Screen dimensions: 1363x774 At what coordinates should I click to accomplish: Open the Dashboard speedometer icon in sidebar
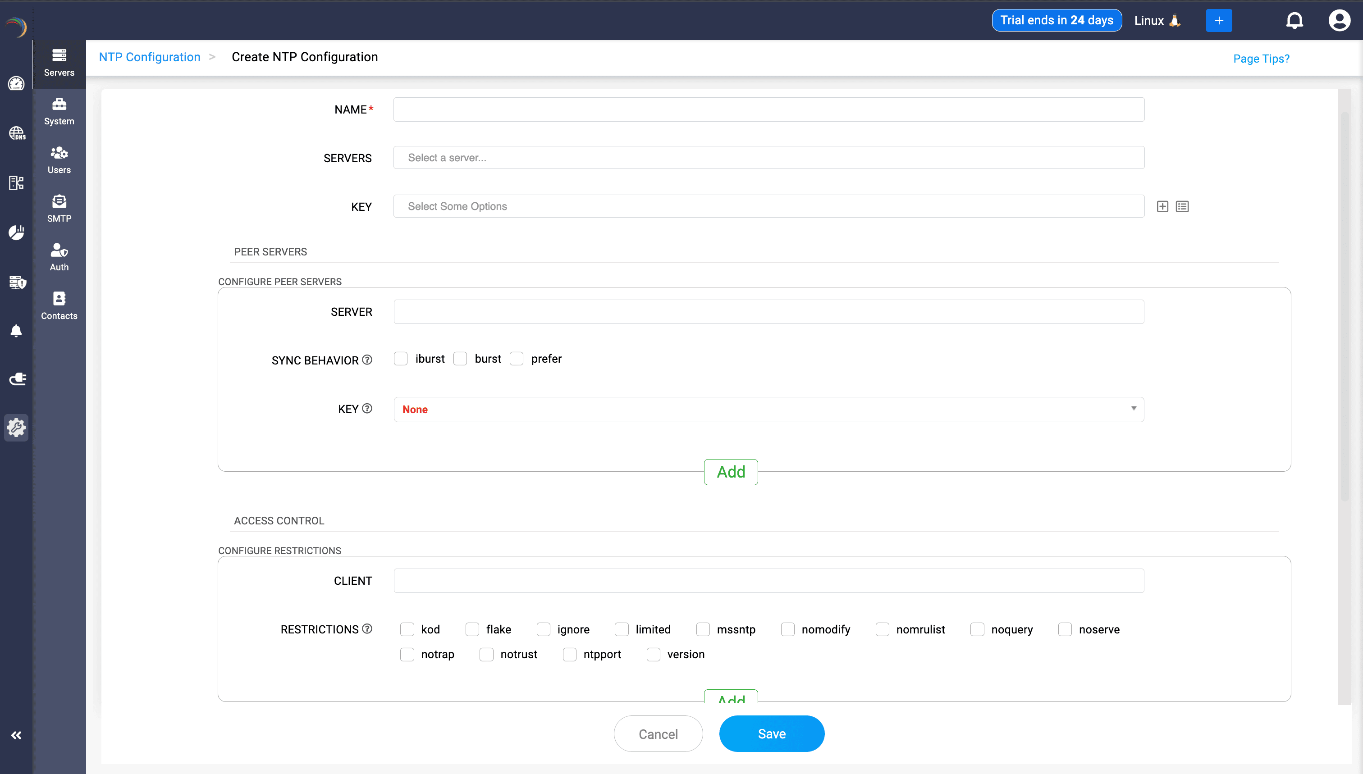point(17,83)
